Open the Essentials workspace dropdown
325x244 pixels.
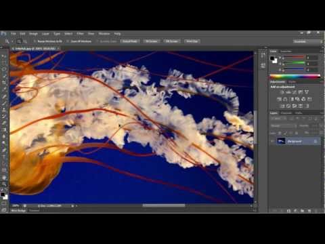pos(308,41)
